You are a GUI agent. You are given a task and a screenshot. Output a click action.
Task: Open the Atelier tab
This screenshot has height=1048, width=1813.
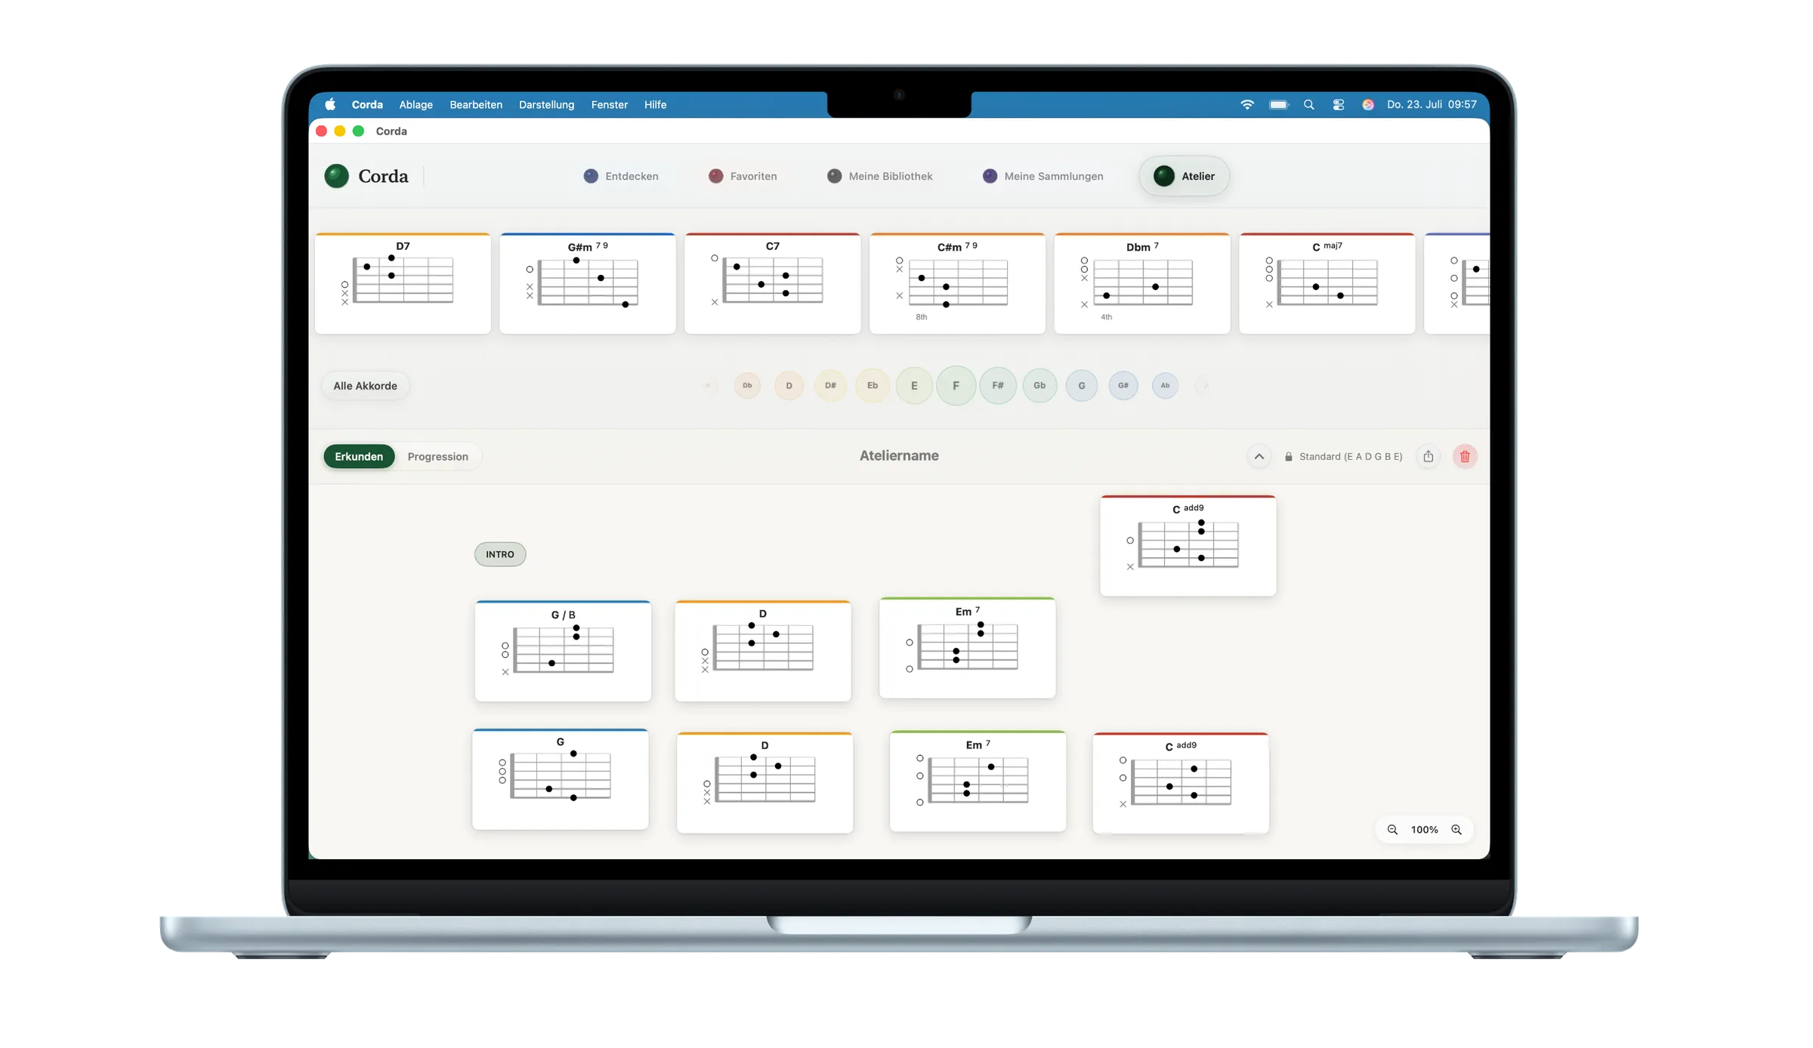tap(1184, 176)
